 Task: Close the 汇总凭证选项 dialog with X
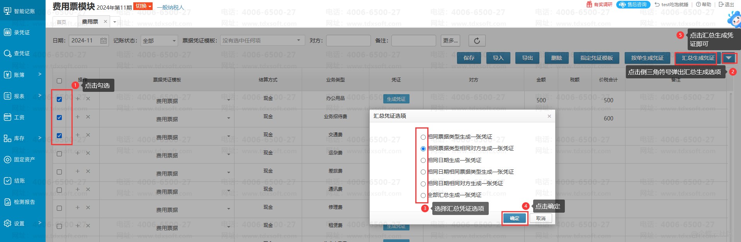(549, 116)
